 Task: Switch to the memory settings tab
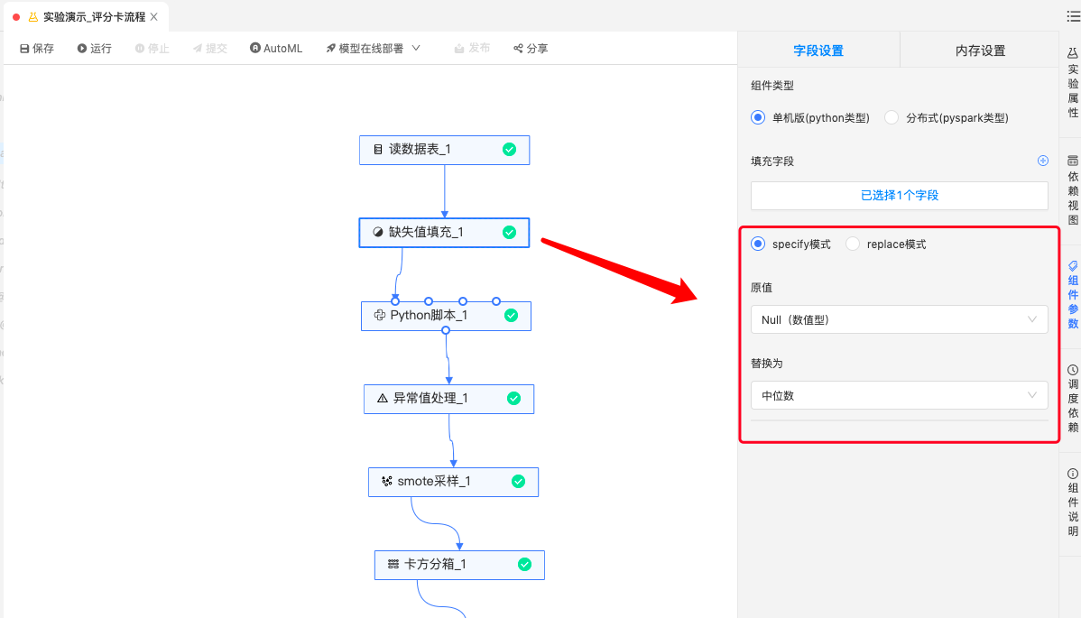click(980, 51)
